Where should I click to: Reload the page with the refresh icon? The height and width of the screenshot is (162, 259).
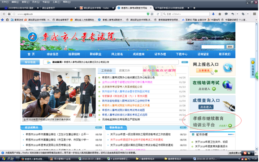coord(158,14)
